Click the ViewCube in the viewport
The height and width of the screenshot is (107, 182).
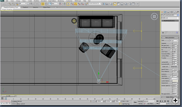pos(154,17)
